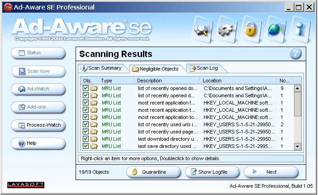This screenshot has width=318, height=195.
Task: Click folder icon in 'recently used urls' row
Action: click(94, 124)
